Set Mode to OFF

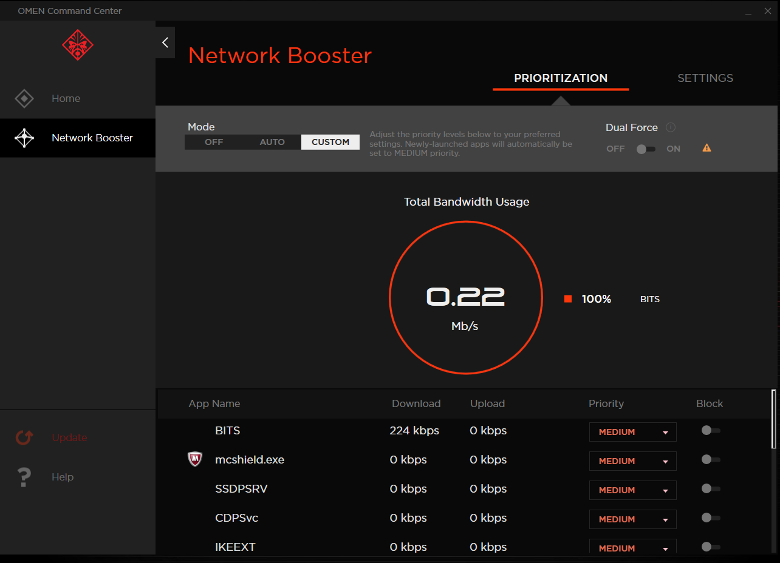point(214,142)
